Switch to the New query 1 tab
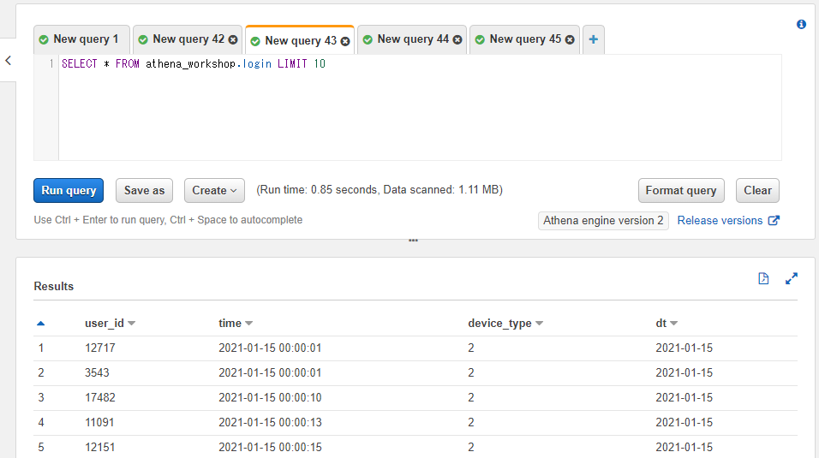Viewport: 819px width, 458px height. pyautogui.click(x=81, y=39)
